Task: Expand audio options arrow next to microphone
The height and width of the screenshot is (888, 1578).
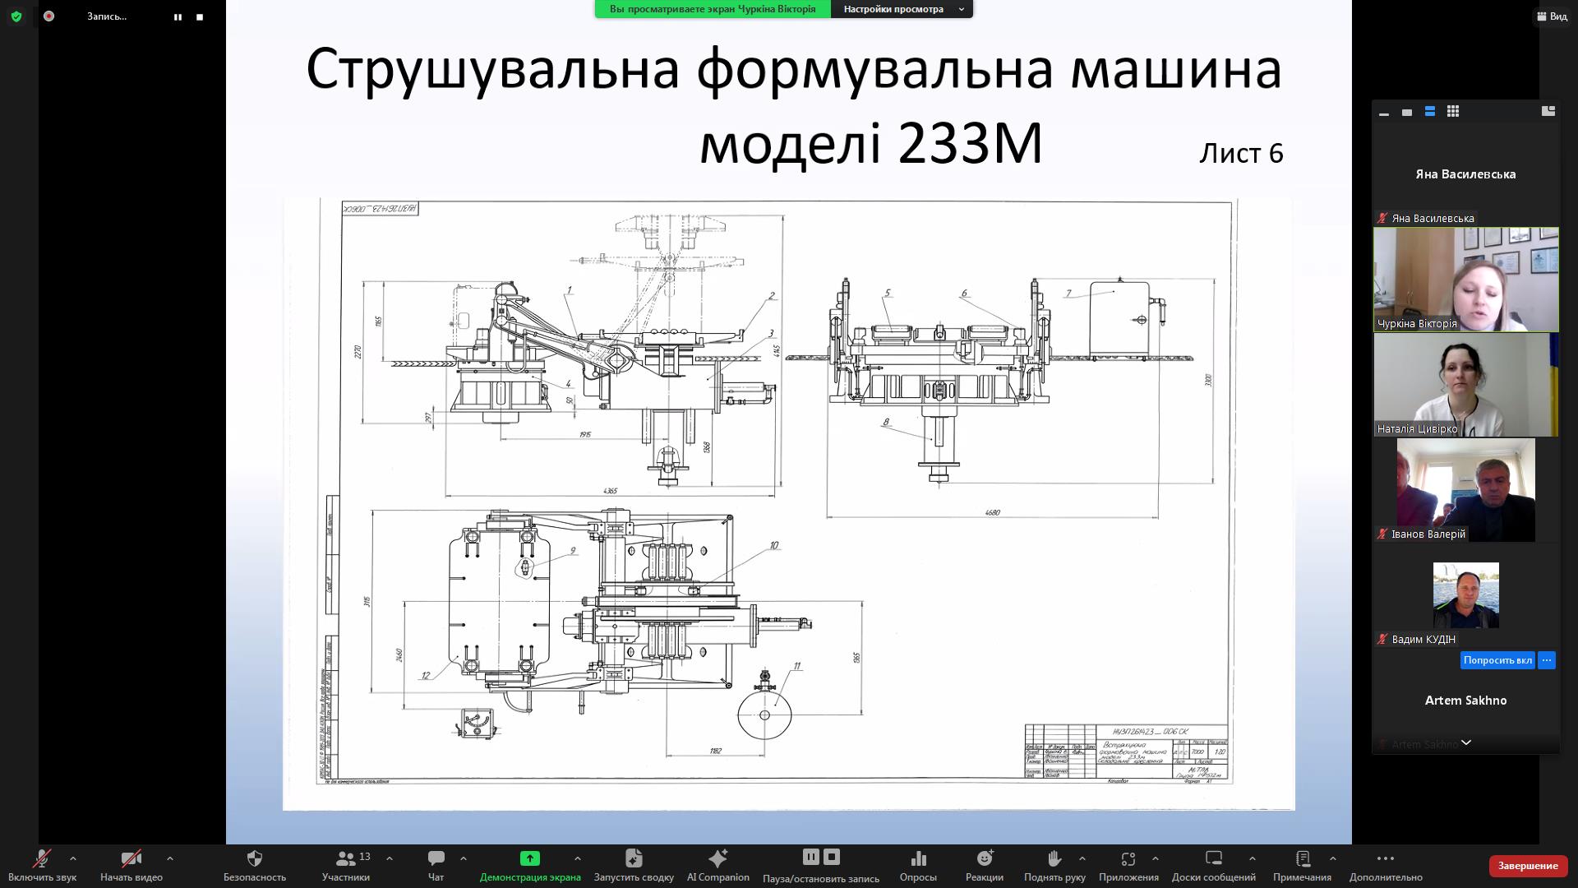Action: click(x=73, y=858)
